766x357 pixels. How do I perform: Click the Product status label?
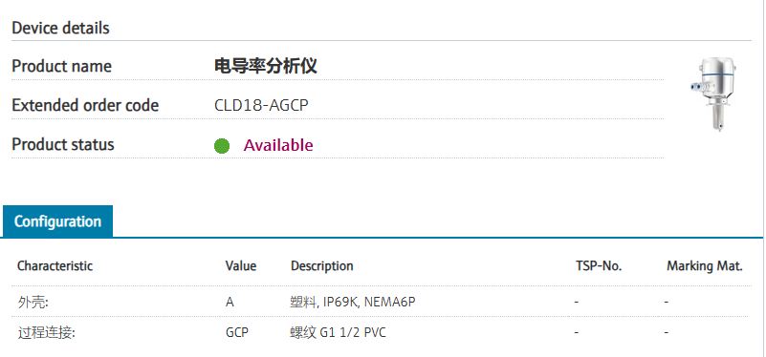[x=63, y=145]
